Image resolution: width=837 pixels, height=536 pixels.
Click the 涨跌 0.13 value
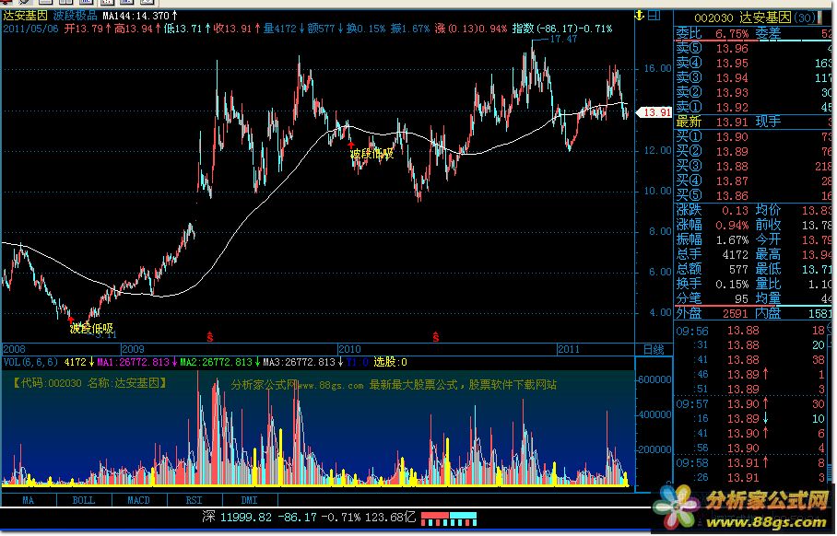pos(735,211)
